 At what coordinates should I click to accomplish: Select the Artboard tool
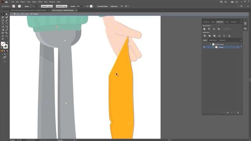coord(3,36)
